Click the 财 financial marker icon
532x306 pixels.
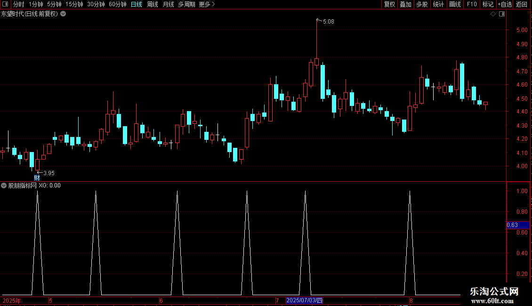pos(37,178)
